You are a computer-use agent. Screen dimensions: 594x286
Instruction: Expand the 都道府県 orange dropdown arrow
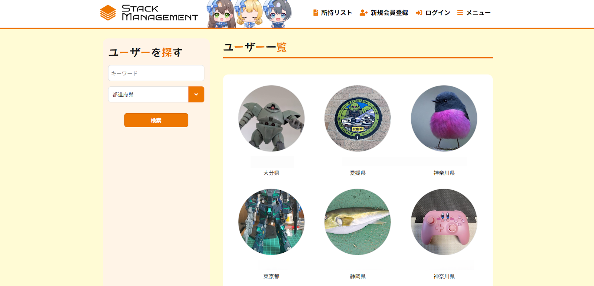[x=196, y=95]
